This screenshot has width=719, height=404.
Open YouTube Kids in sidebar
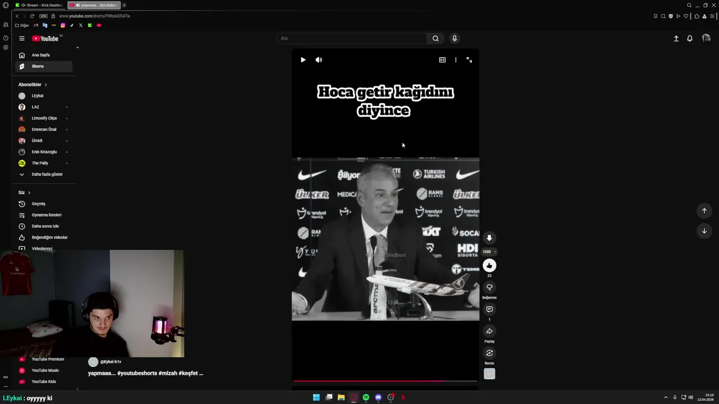[44, 382]
